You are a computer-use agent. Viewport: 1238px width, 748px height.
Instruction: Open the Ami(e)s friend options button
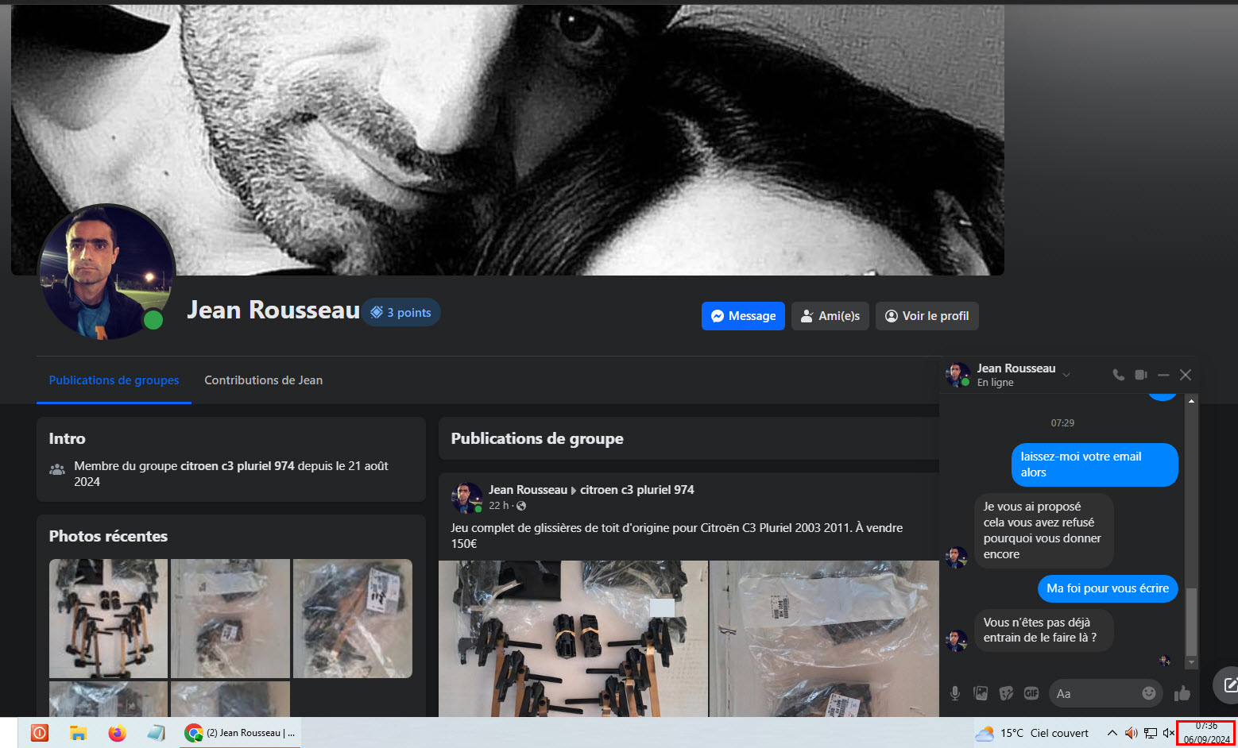pos(830,316)
